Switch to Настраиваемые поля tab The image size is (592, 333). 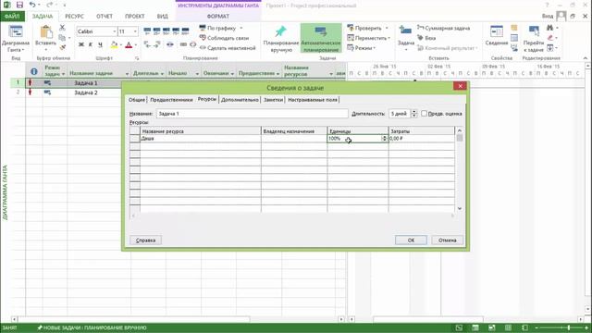(313, 100)
